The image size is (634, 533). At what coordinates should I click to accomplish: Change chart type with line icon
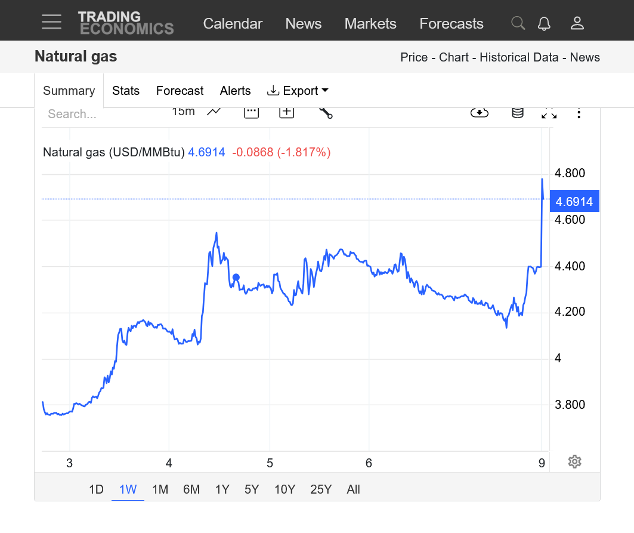pyautogui.click(x=214, y=112)
